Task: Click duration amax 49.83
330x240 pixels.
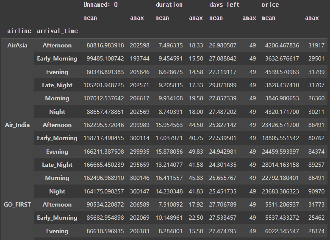Action: (196, 152)
